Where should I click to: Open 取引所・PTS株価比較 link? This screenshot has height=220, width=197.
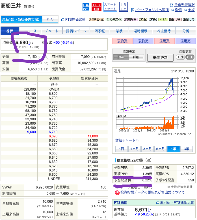(177, 202)
